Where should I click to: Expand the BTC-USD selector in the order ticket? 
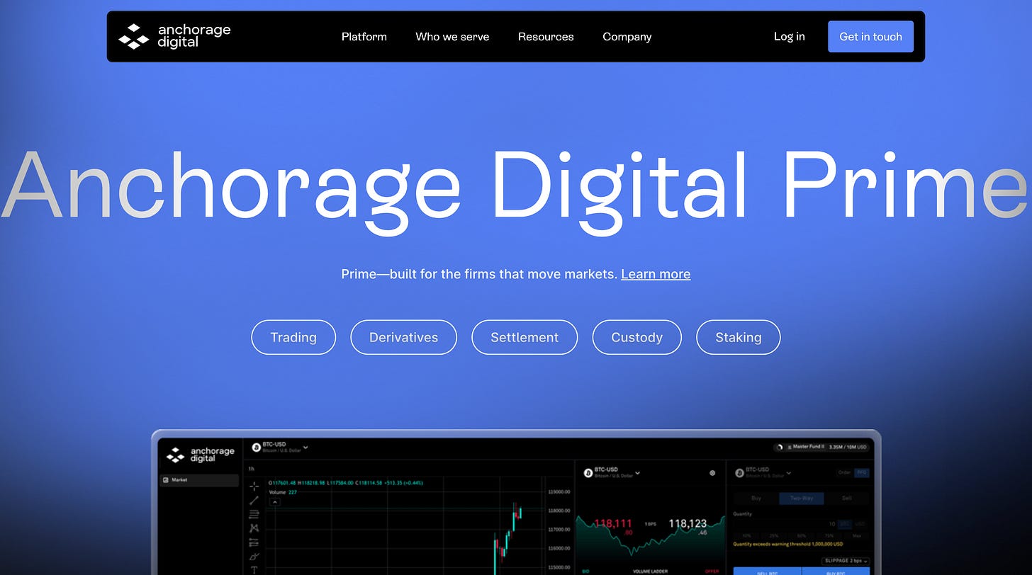(763, 472)
